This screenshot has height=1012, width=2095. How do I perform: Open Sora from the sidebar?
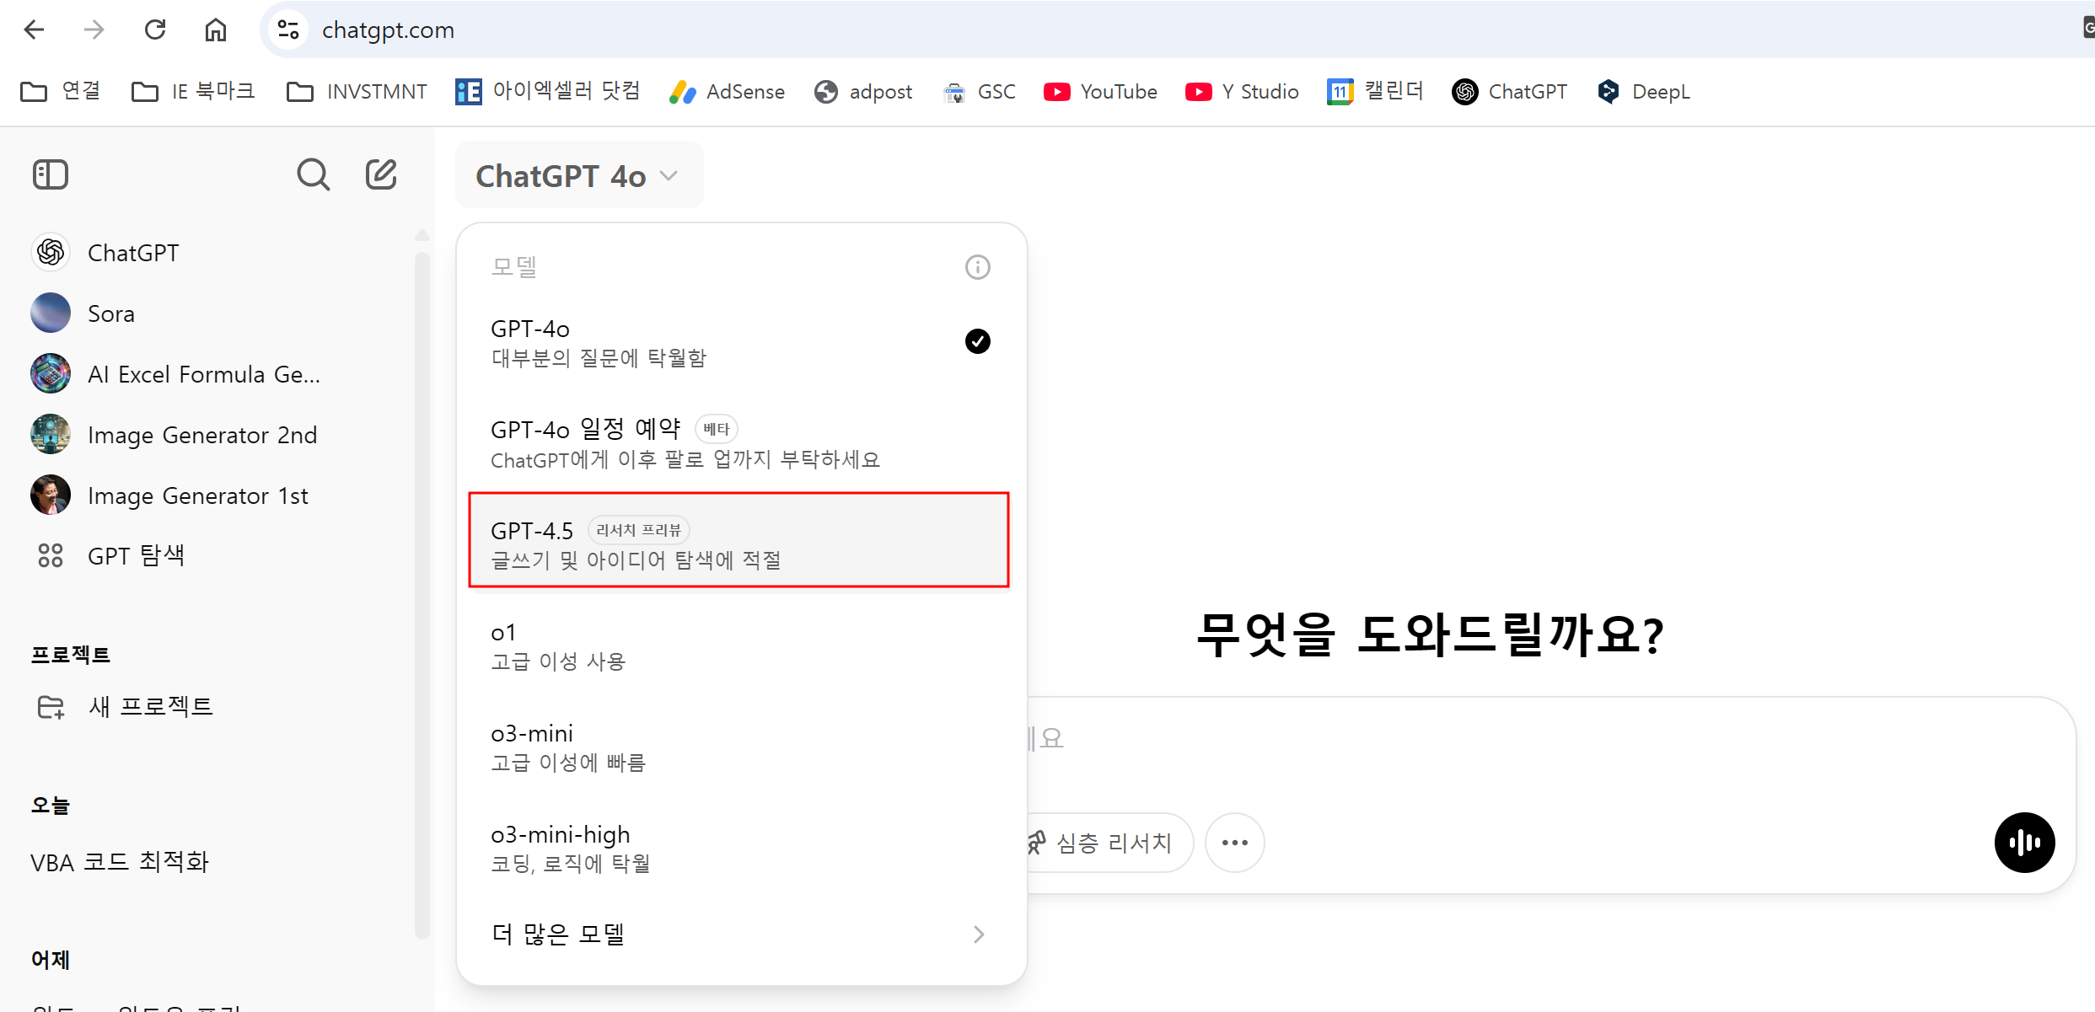pyautogui.click(x=211, y=313)
